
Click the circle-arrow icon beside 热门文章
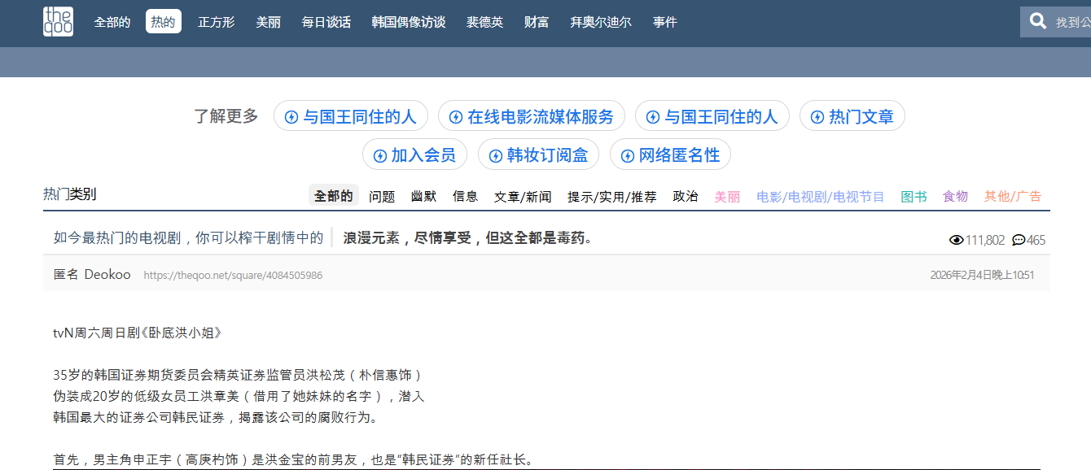click(x=817, y=115)
